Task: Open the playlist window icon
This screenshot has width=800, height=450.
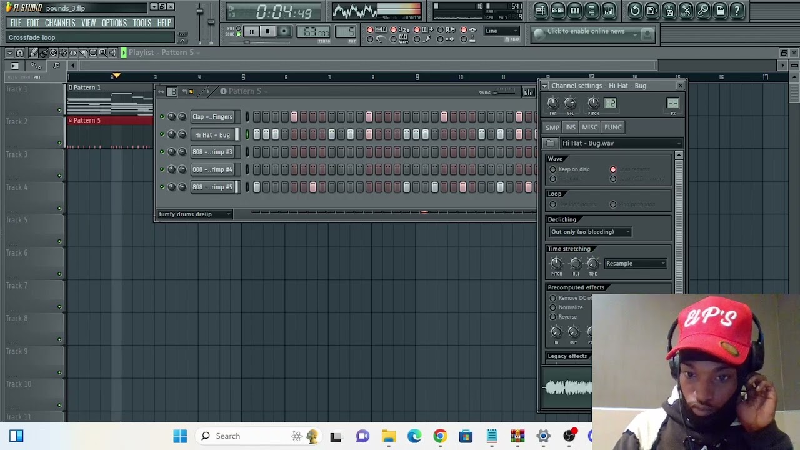Action: (541, 10)
